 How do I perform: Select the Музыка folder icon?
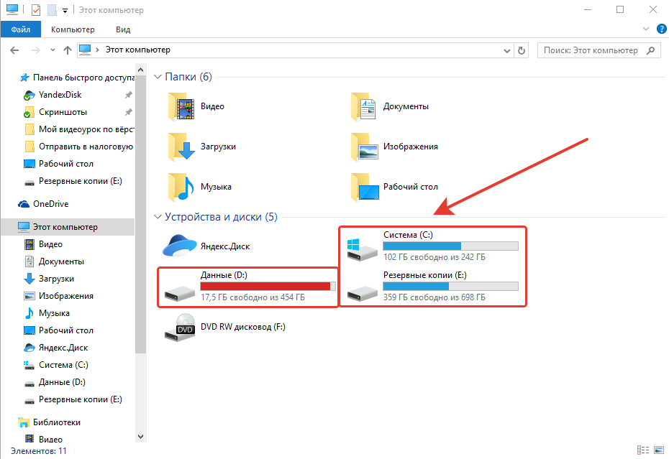coord(182,187)
